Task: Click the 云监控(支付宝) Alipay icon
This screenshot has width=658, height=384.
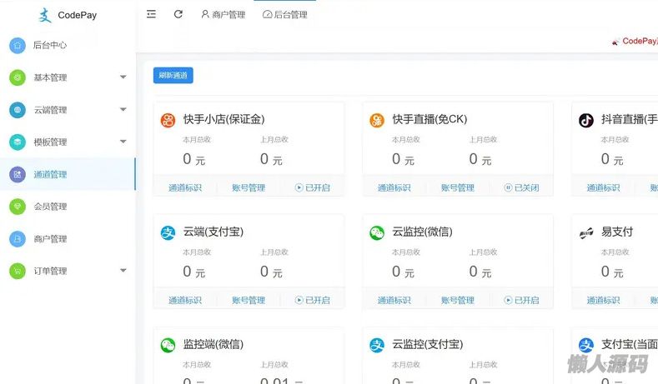Action: coord(377,346)
